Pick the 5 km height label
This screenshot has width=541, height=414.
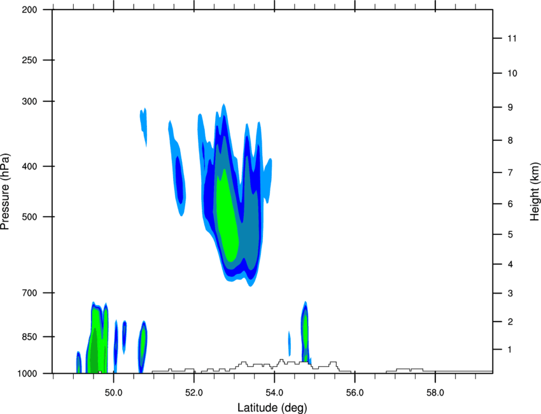[510, 234]
